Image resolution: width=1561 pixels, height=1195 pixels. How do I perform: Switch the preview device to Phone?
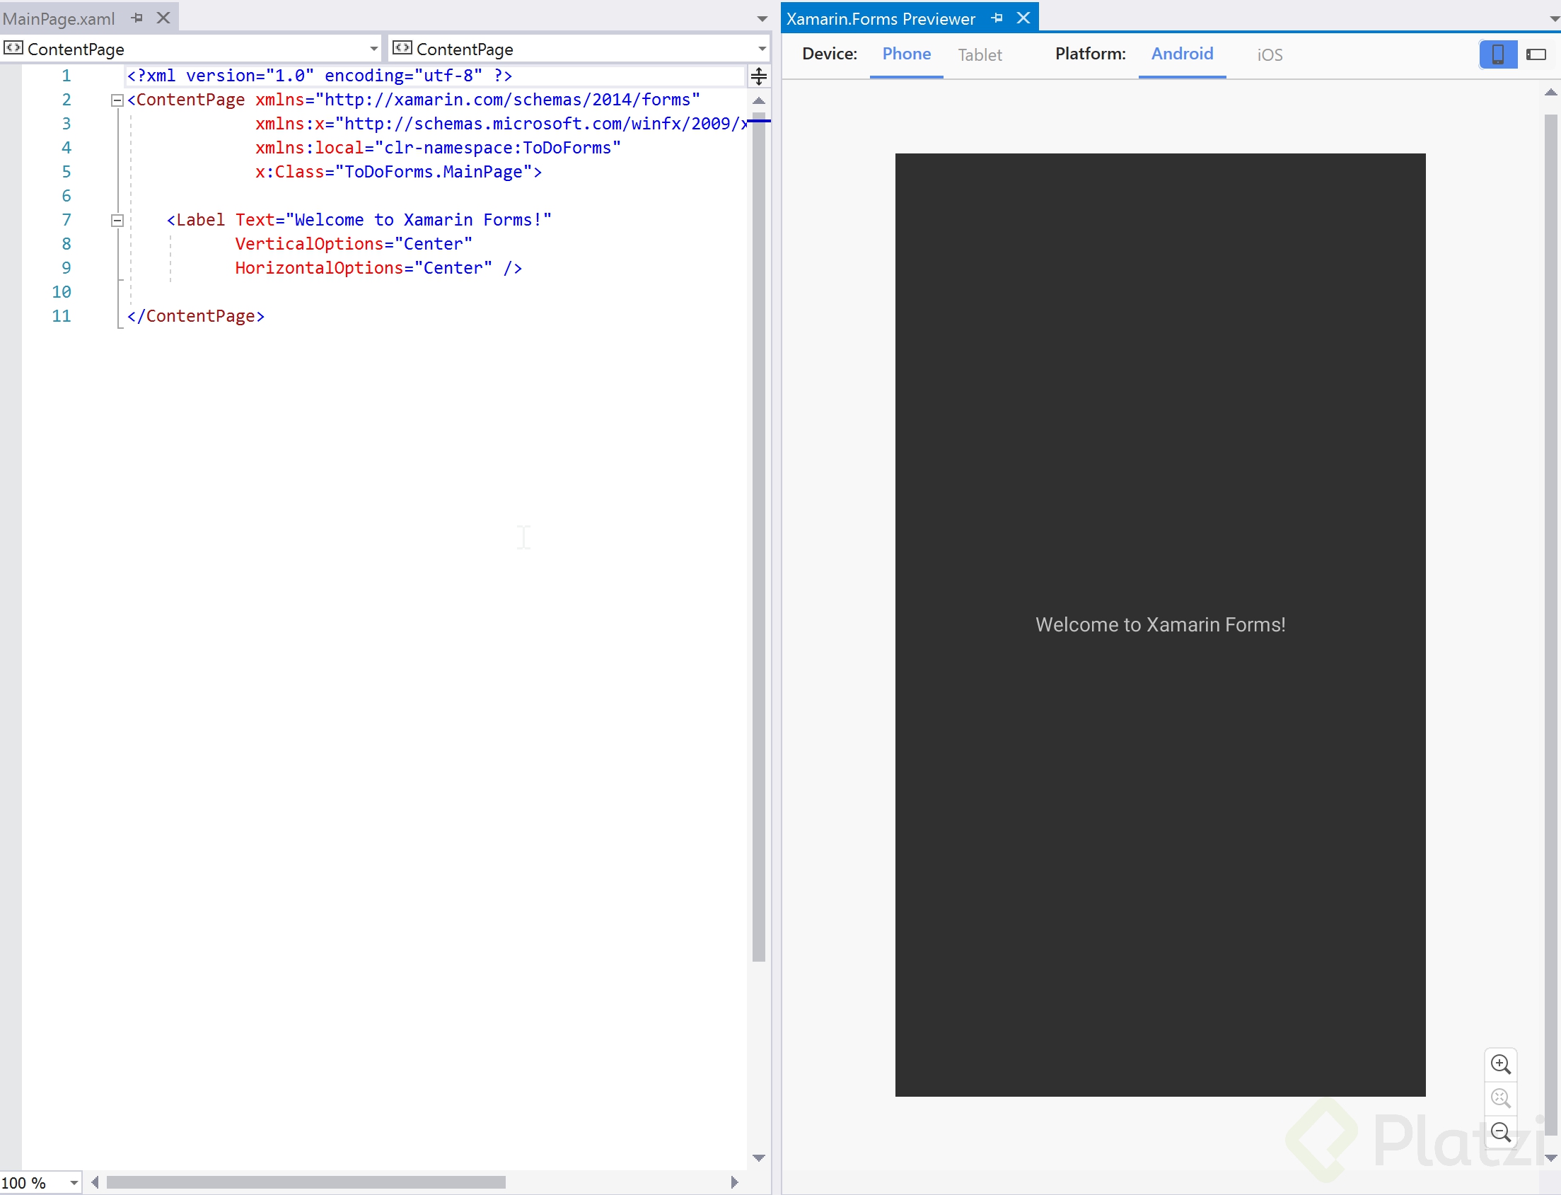click(x=907, y=54)
